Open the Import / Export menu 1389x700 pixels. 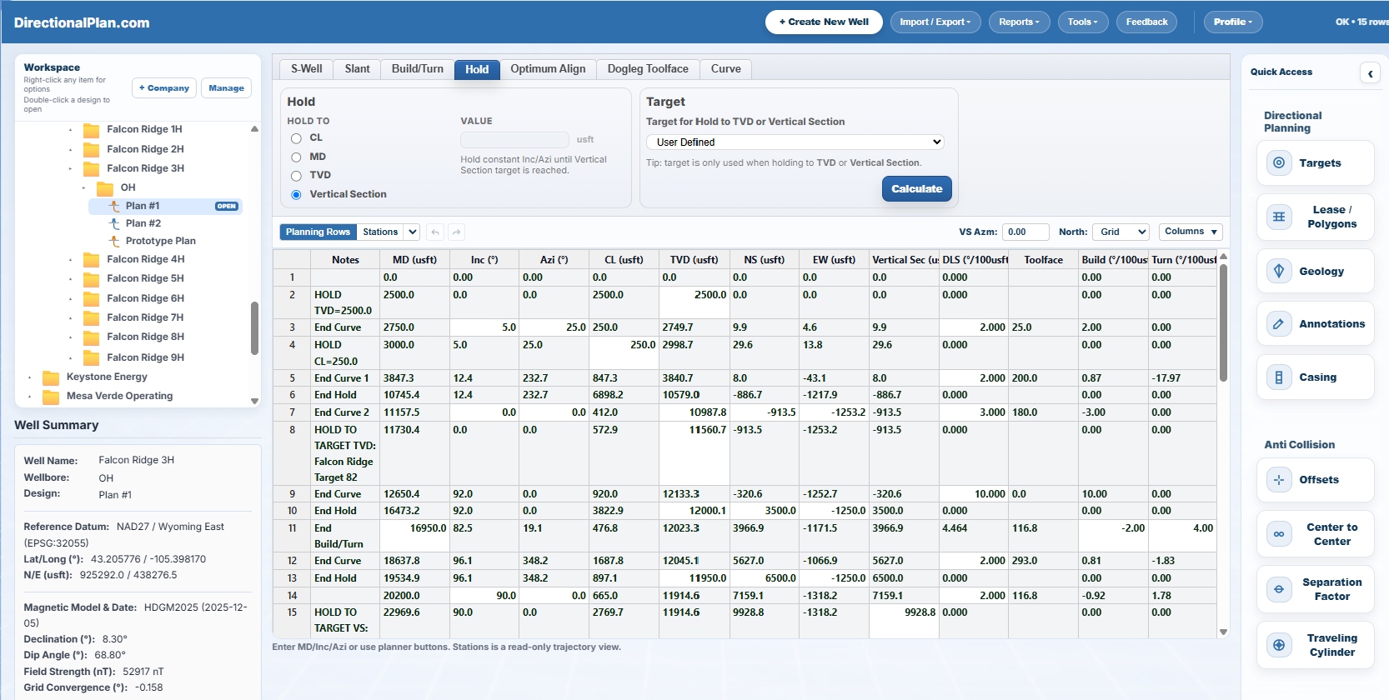(x=935, y=22)
